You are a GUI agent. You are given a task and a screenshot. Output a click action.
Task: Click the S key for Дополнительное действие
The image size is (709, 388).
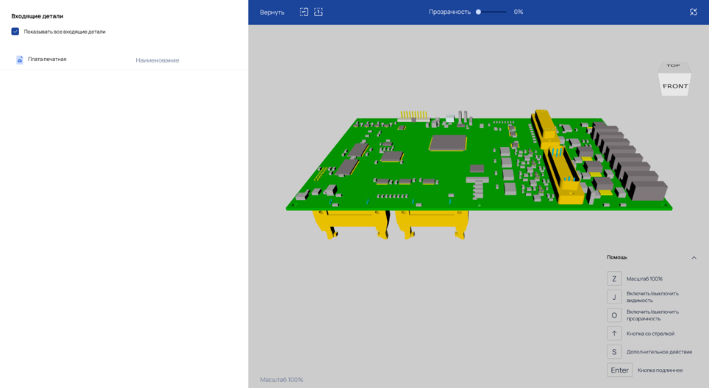[x=614, y=352]
